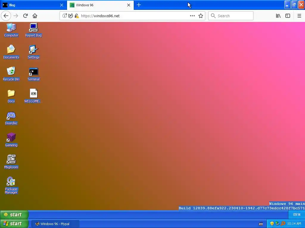The width and height of the screenshot is (305, 228).
Task: Click the system clock 10:14 AM
Action: [x=294, y=224]
